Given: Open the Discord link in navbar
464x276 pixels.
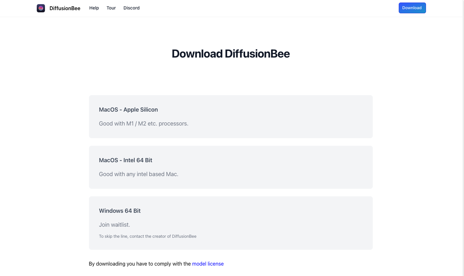Looking at the screenshot, I should point(131,8).
